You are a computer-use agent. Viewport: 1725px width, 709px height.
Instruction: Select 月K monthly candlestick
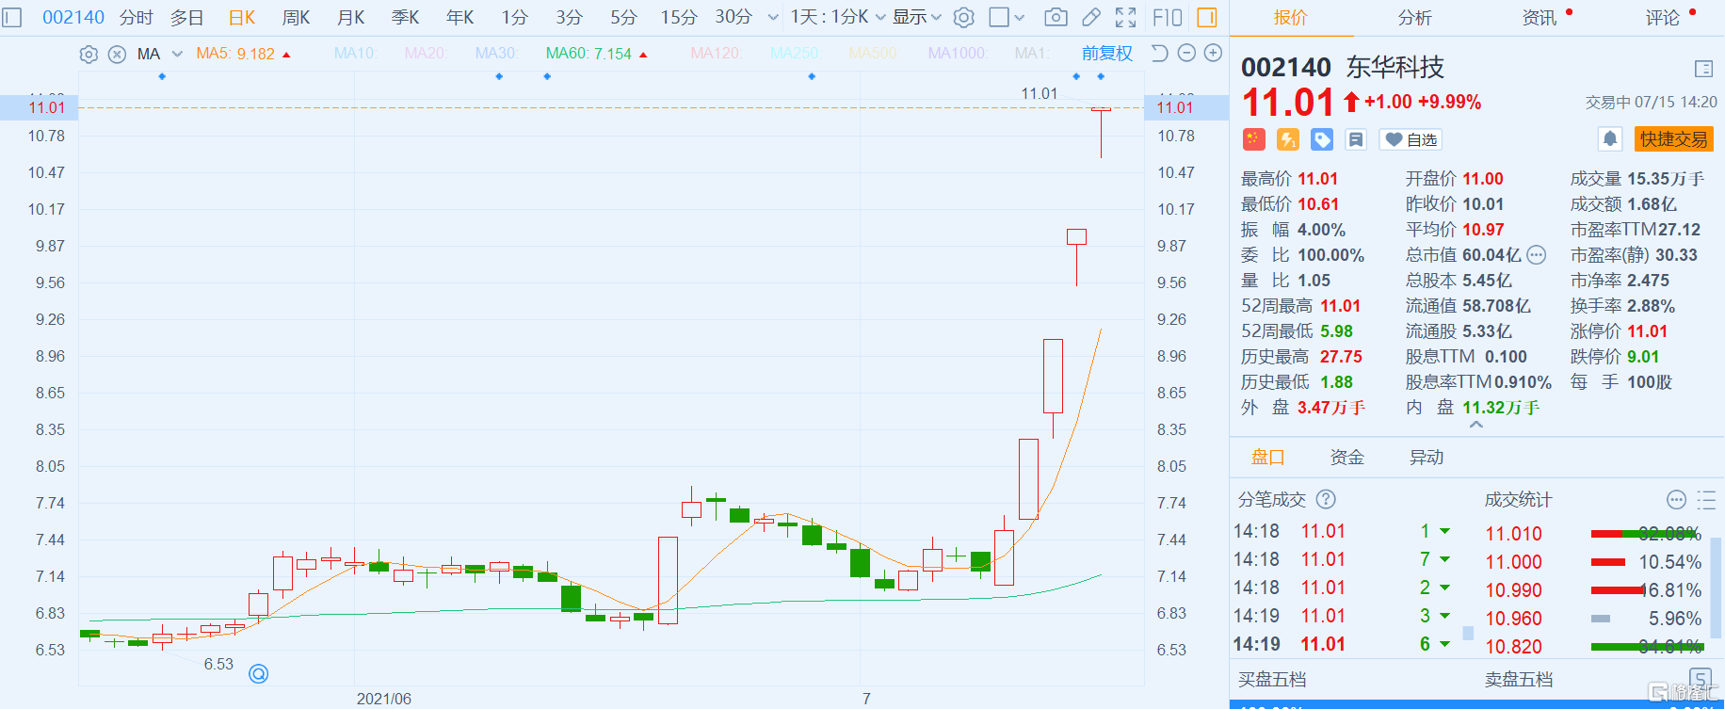point(351,17)
